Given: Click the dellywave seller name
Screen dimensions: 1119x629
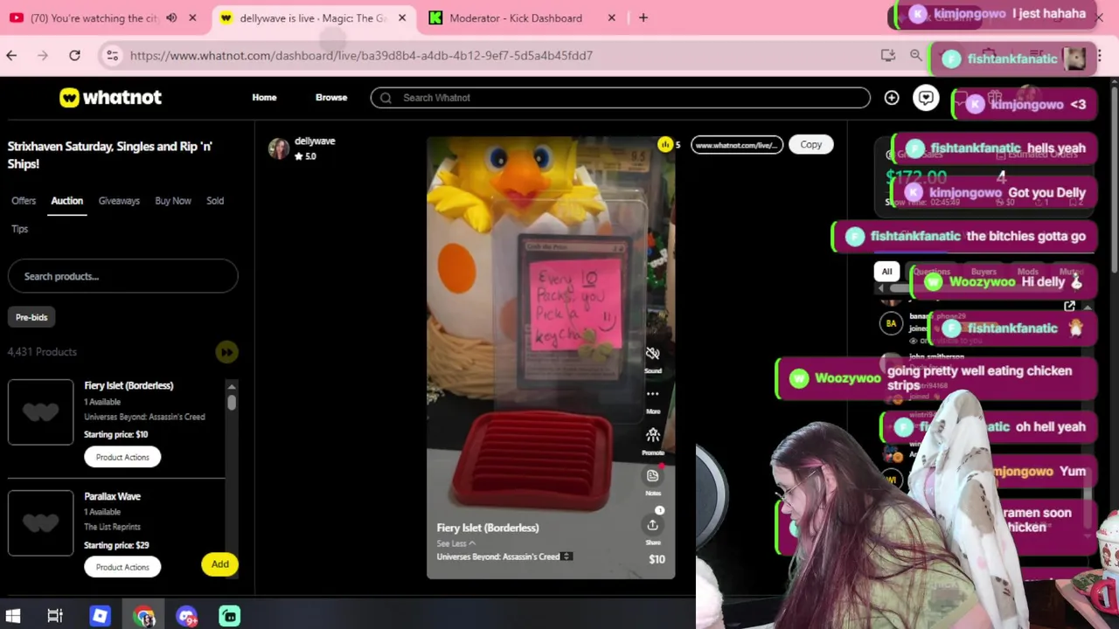Looking at the screenshot, I should coord(315,141).
